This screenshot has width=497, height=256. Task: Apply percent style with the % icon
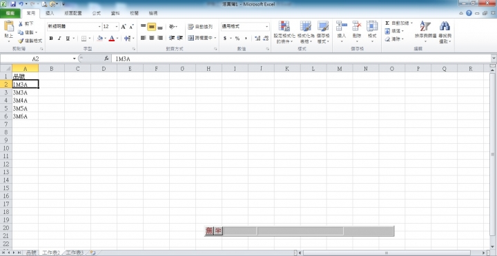pos(237,39)
